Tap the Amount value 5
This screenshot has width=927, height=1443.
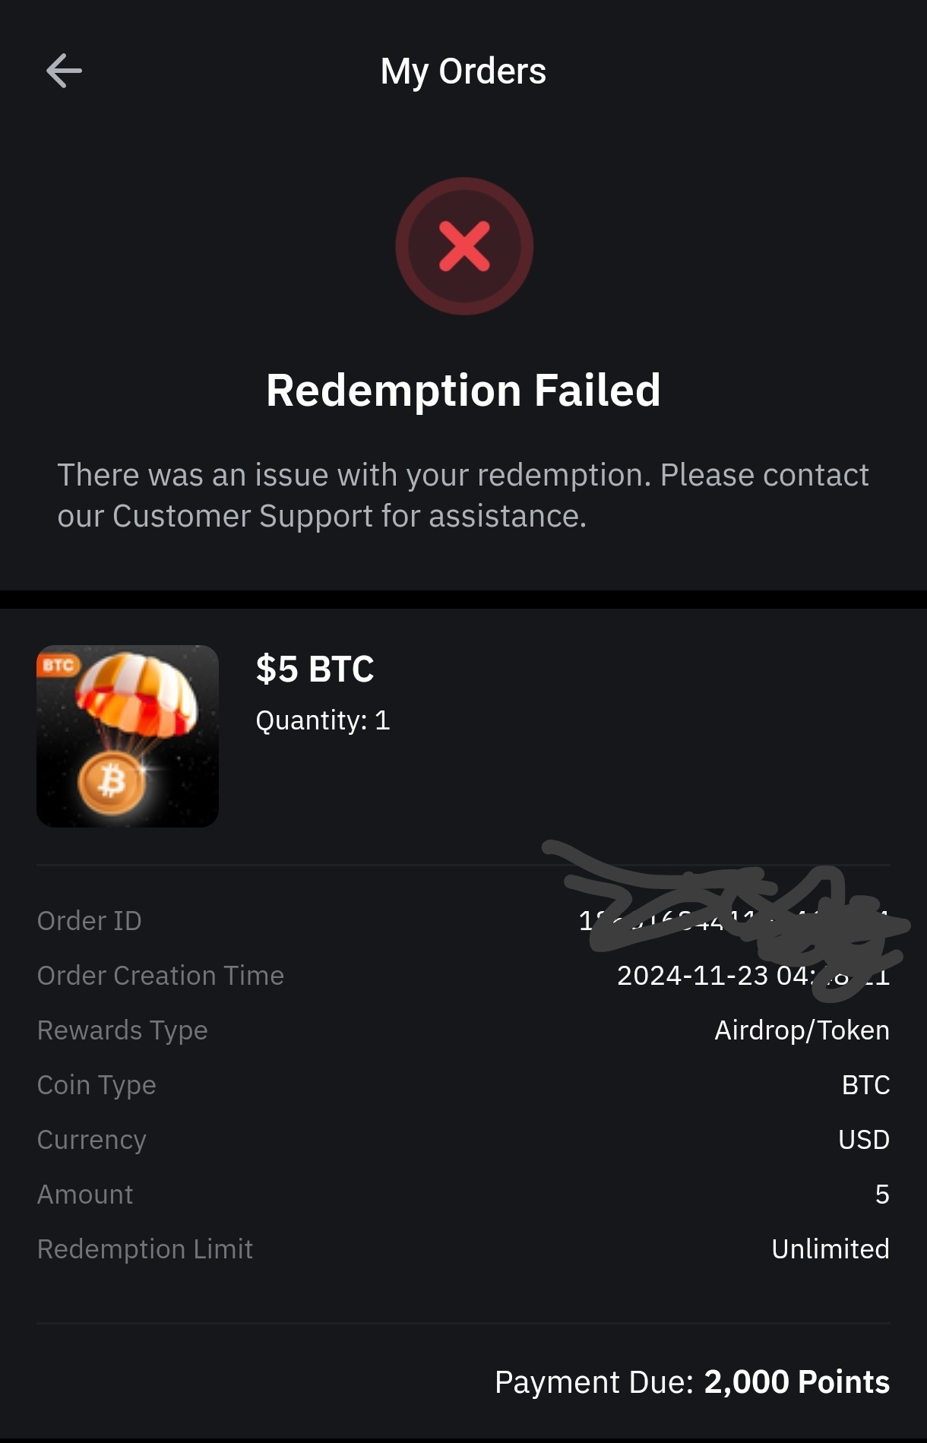click(881, 1195)
